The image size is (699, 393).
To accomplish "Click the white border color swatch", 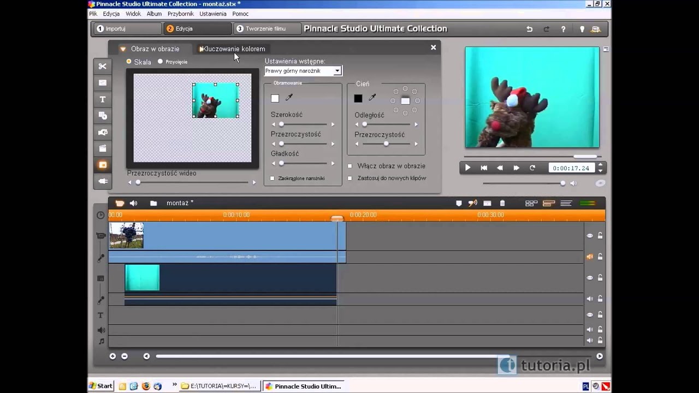I will click(x=275, y=98).
